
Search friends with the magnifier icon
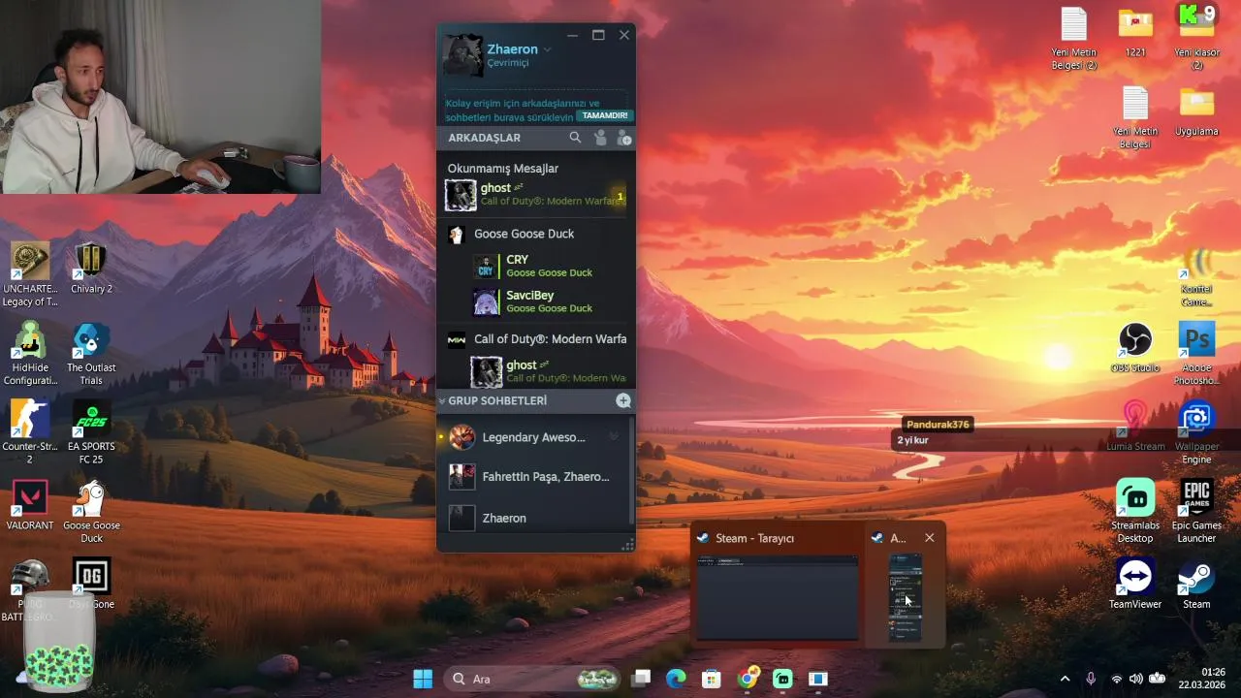pos(575,138)
